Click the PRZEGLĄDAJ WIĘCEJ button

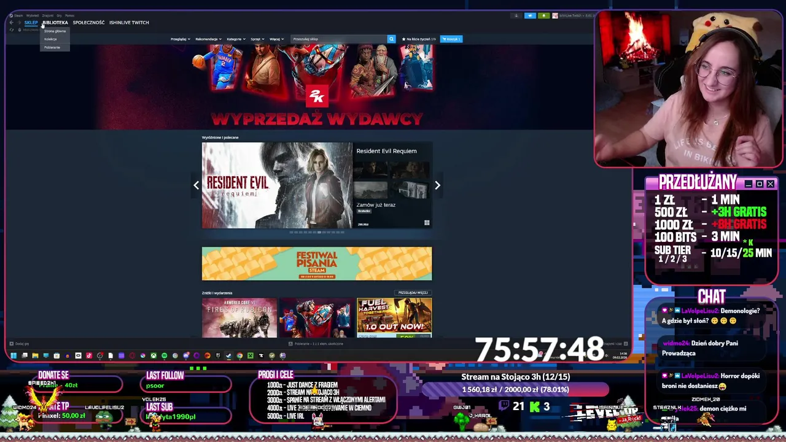[413, 293]
